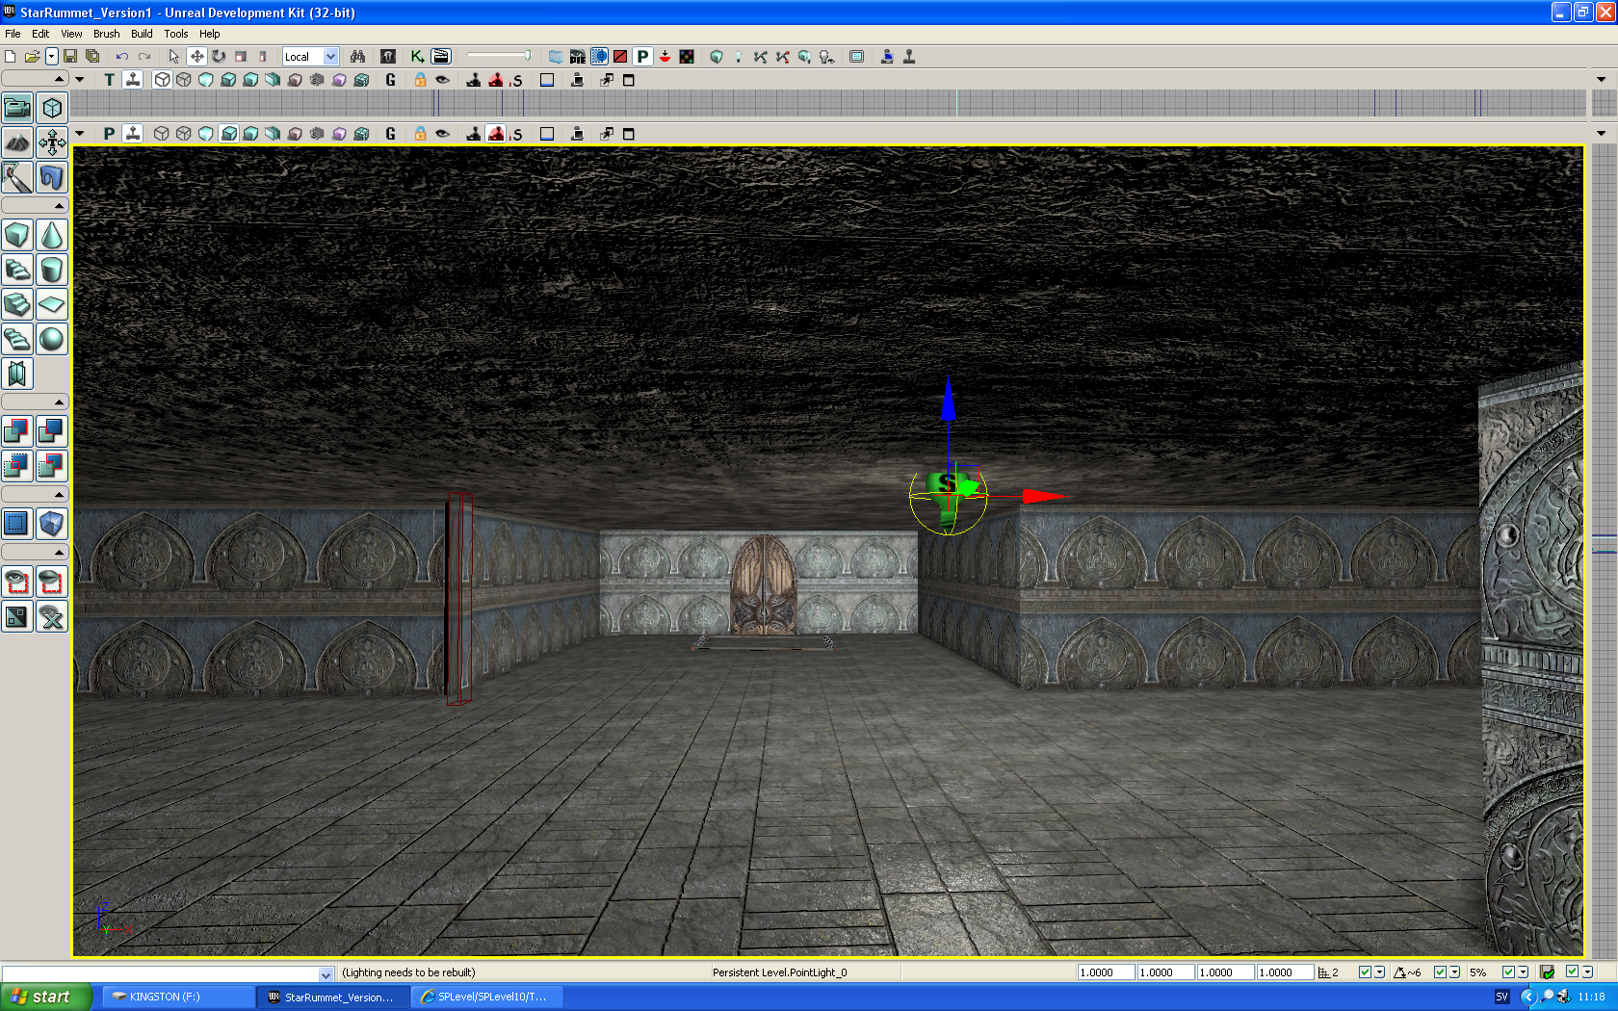Open Unreal Kismet editor
1618x1011 pixels.
[x=417, y=57]
